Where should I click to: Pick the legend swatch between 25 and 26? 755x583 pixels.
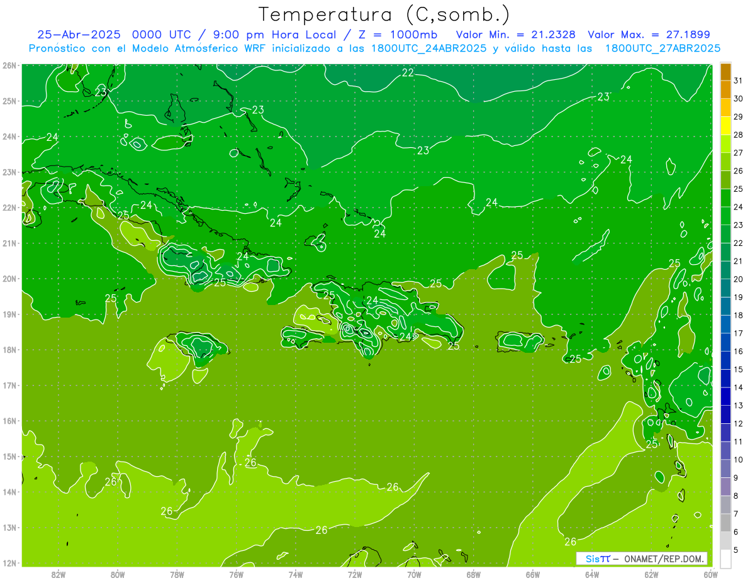pos(725,179)
